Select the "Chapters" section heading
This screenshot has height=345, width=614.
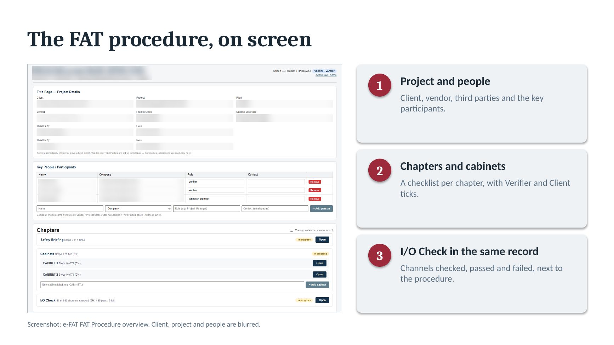click(48, 230)
